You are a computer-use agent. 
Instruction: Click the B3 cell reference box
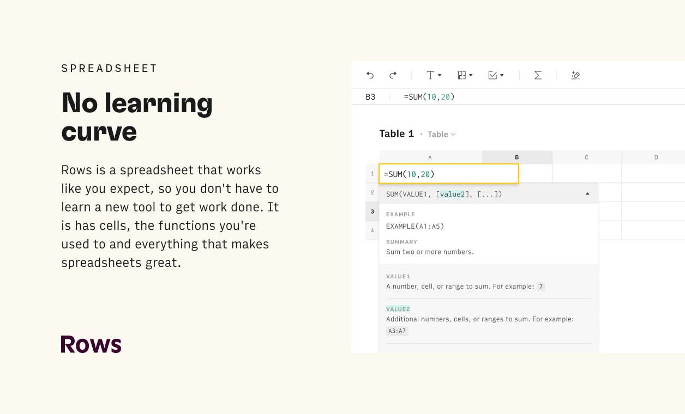(370, 97)
